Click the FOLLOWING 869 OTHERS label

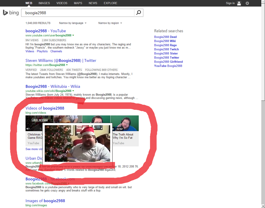coord(101,70)
